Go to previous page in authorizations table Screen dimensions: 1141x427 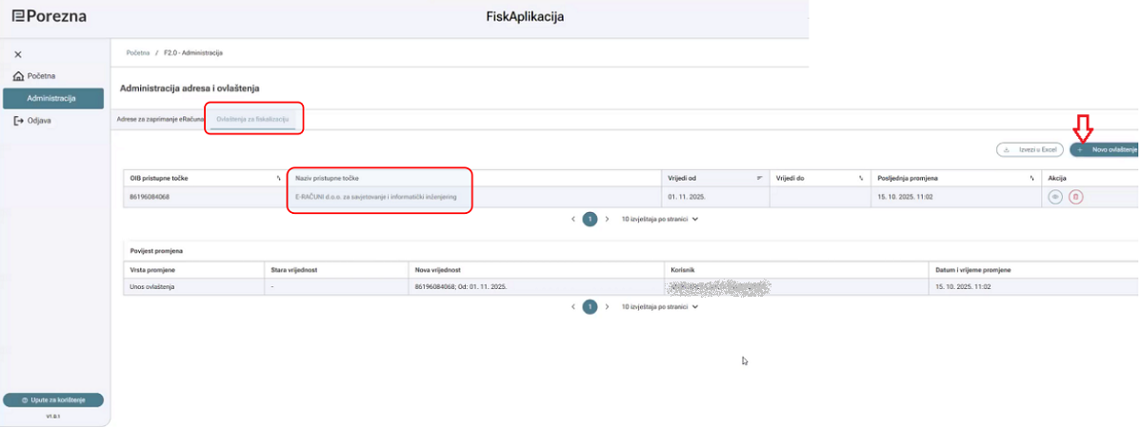tap(573, 219)
